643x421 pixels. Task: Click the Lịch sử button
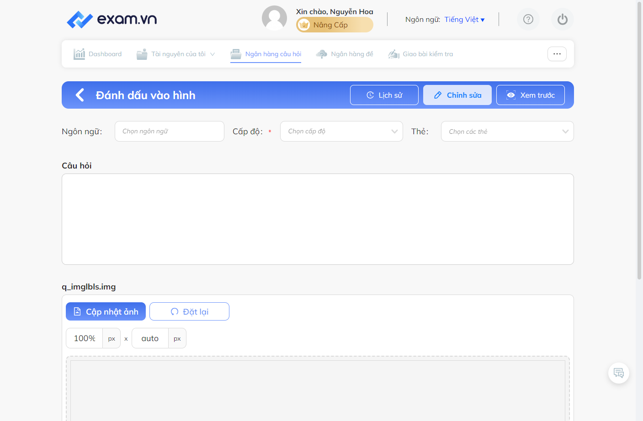coord(384,95)
